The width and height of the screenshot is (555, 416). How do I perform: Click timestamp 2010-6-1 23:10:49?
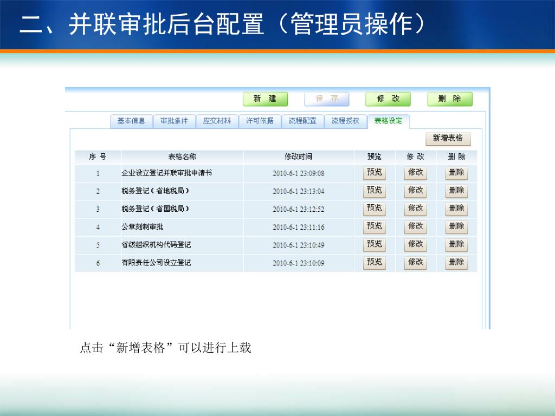(x=299, y=245)
